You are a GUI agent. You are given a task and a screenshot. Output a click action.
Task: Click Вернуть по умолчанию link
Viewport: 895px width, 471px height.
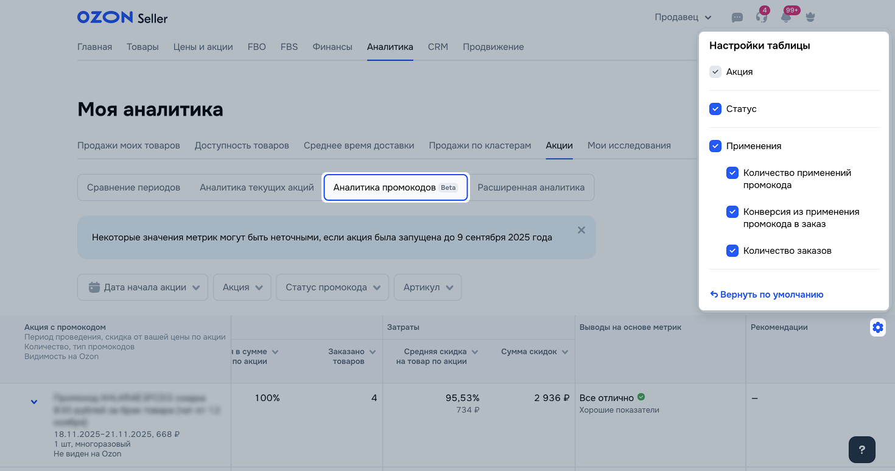coord(767,295)
